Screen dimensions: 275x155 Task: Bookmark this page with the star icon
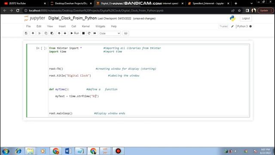point(239,10)
